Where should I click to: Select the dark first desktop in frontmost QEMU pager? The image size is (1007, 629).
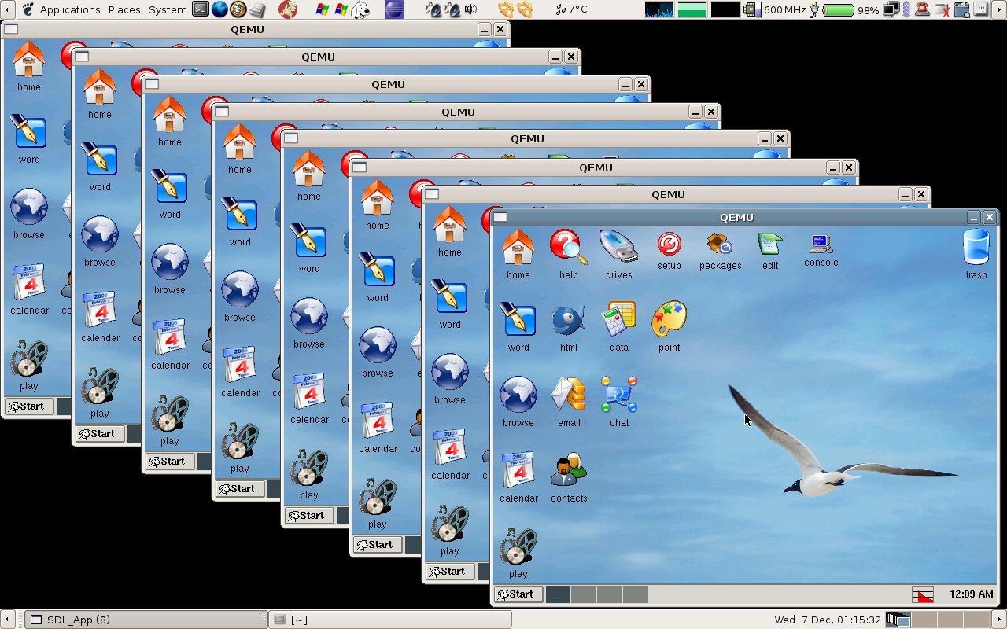[x=559, y=594]
